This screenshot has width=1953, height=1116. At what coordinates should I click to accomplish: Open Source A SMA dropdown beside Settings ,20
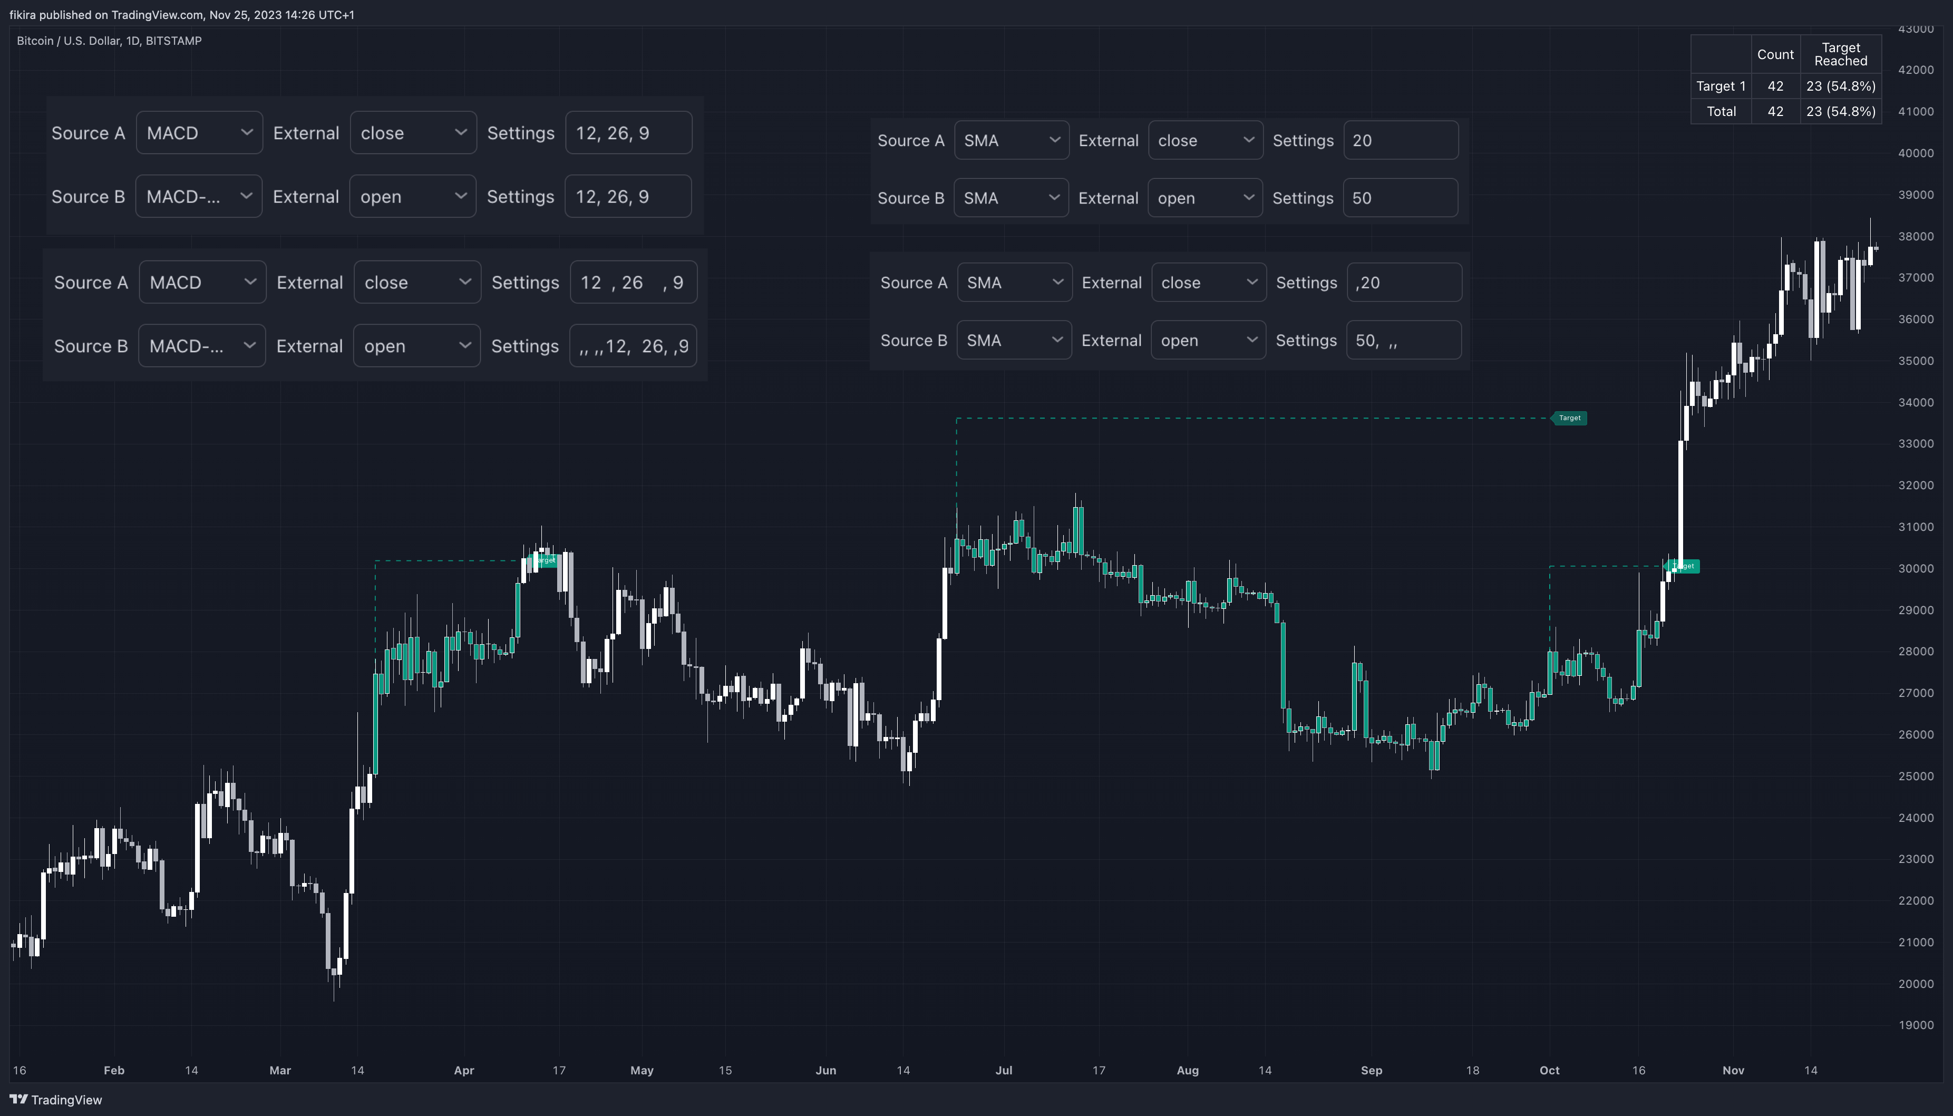point(1014,282)
